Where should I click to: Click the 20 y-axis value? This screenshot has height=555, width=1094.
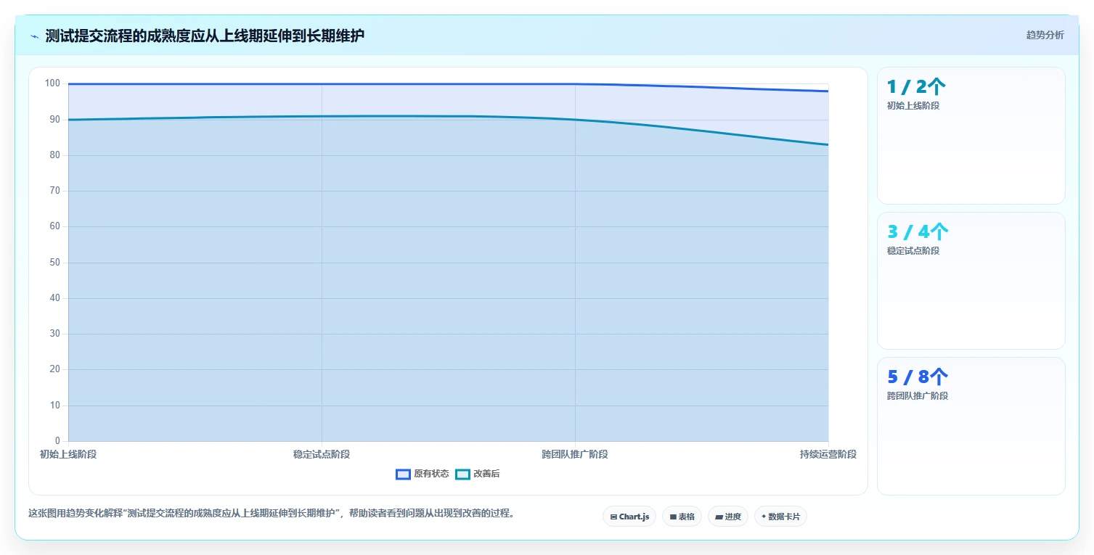click(x=55, y=370)
